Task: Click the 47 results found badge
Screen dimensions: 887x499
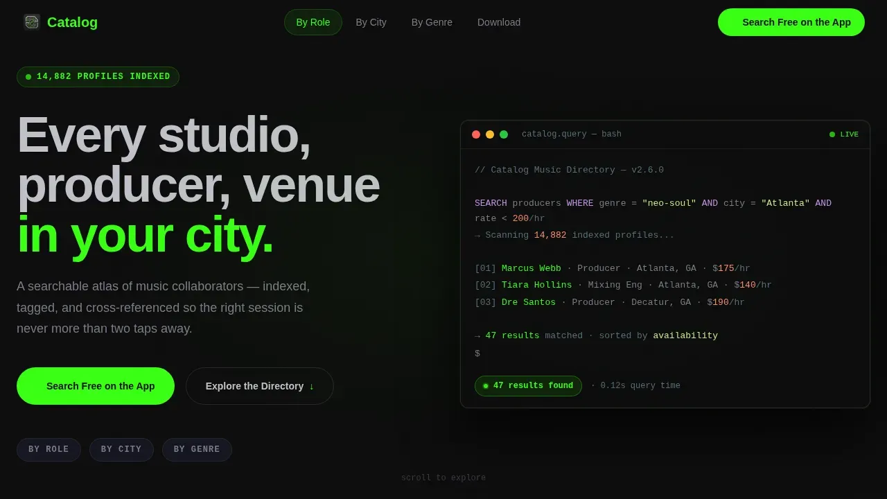Action: click(x=528, y=386)
